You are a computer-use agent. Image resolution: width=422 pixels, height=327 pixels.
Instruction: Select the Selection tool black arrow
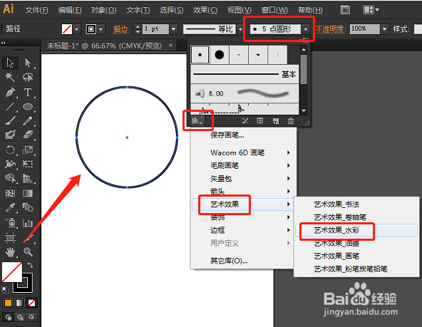tap(11, 63)
